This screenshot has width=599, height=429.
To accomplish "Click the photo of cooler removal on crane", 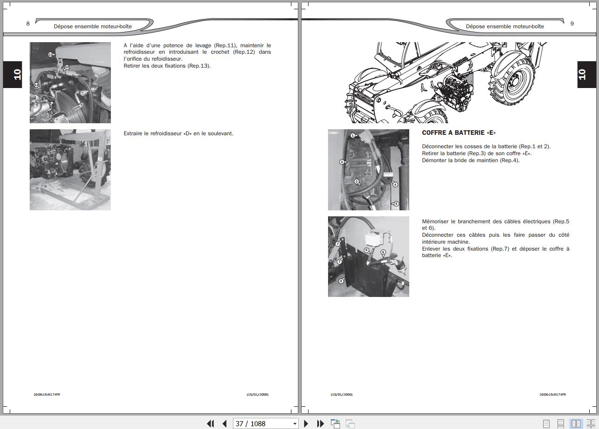I will 70,170.
